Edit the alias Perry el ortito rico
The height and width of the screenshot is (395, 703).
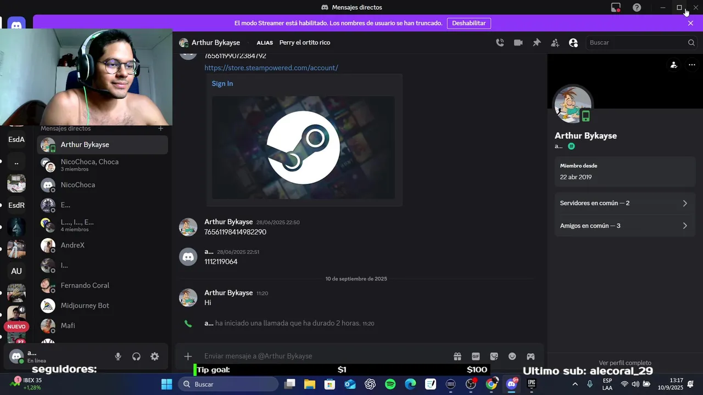(305, 43)
